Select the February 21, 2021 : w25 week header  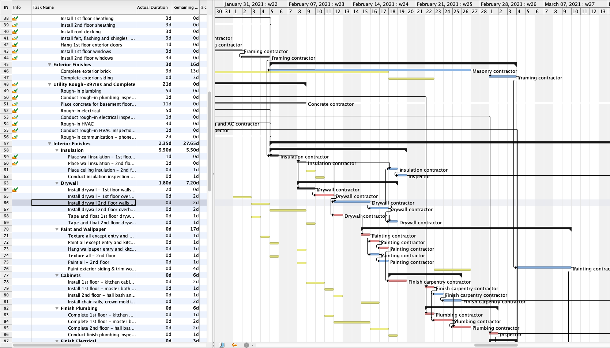[448, 4]
